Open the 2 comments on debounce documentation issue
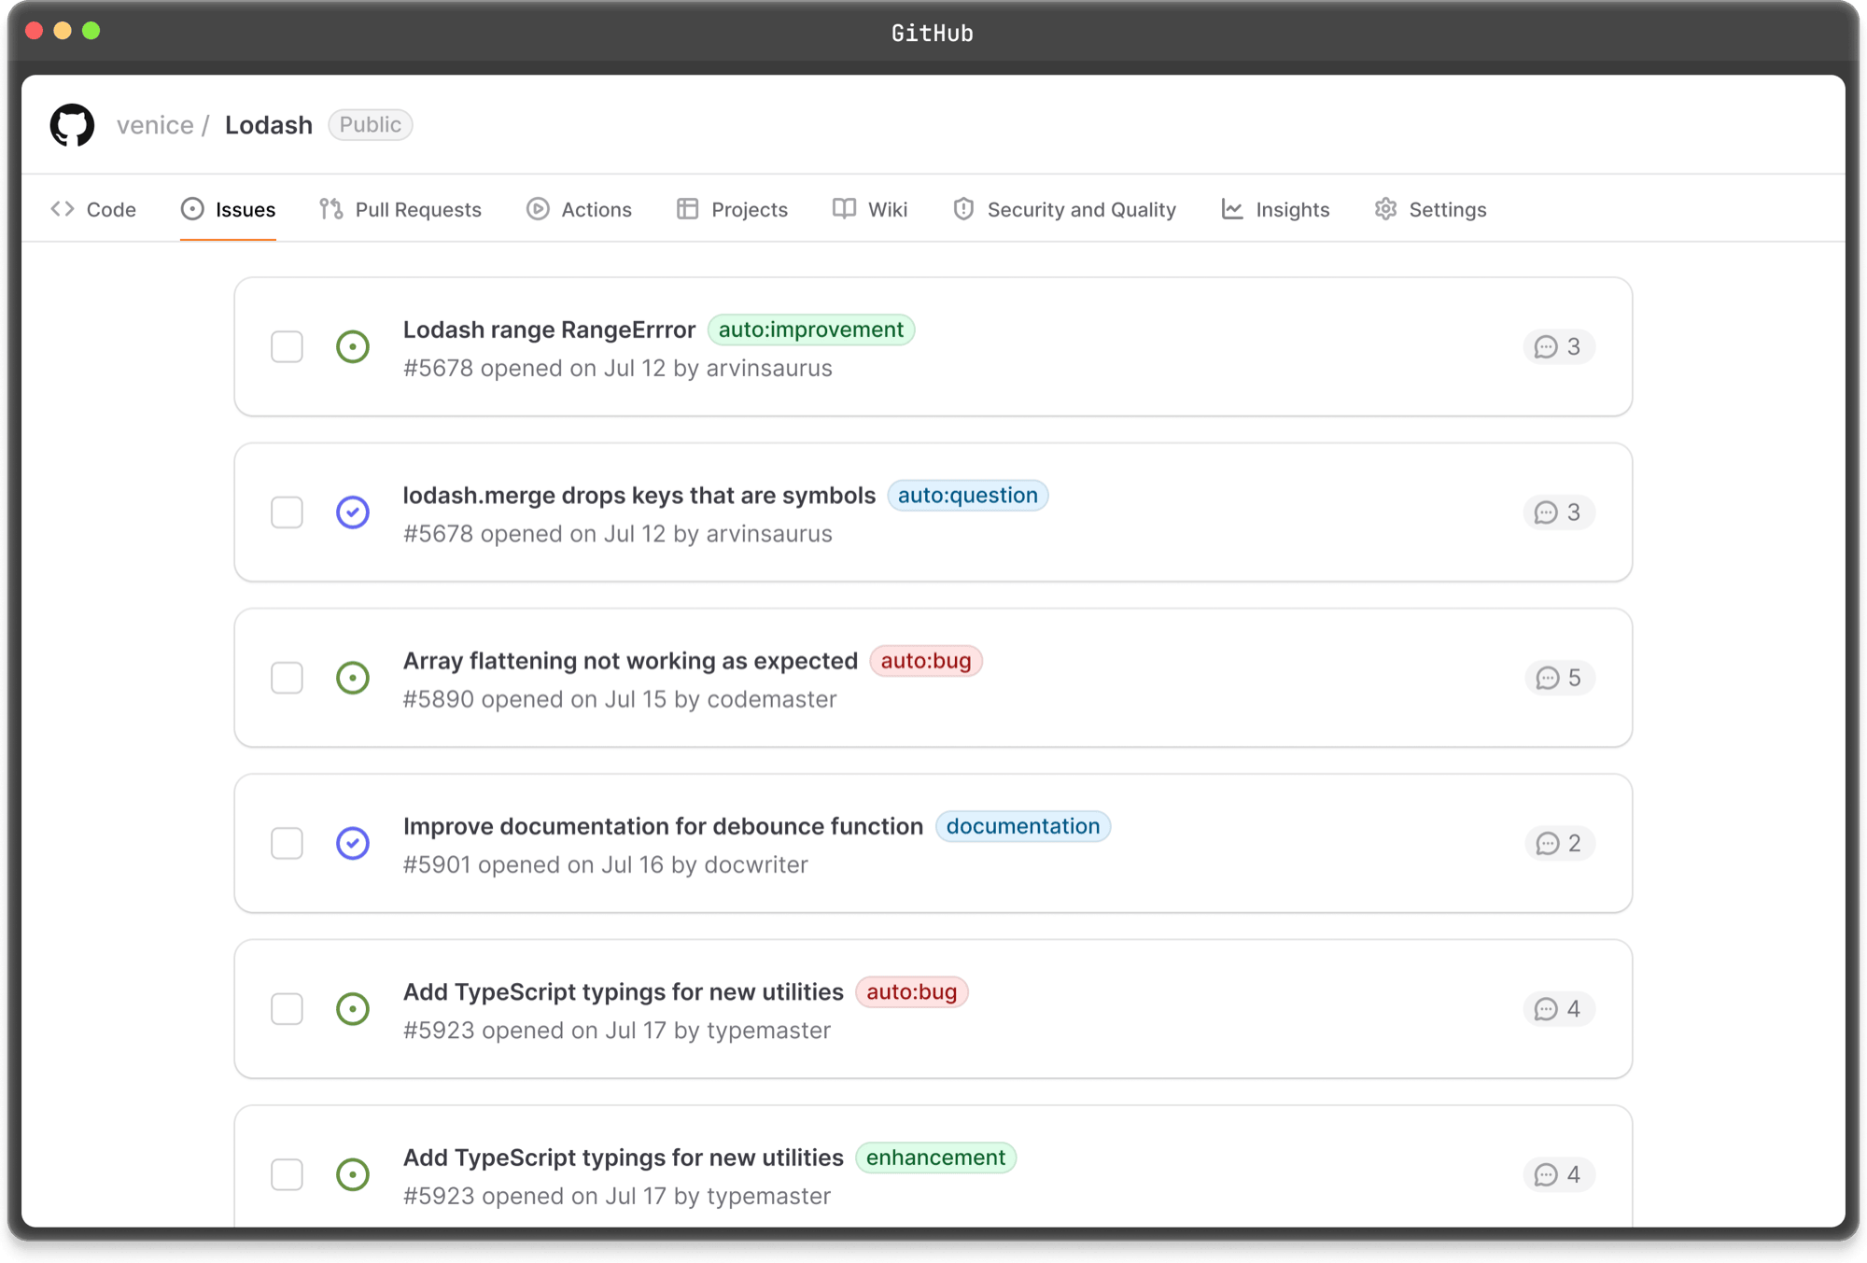1867x1263 pixels. click(1560, 843)
